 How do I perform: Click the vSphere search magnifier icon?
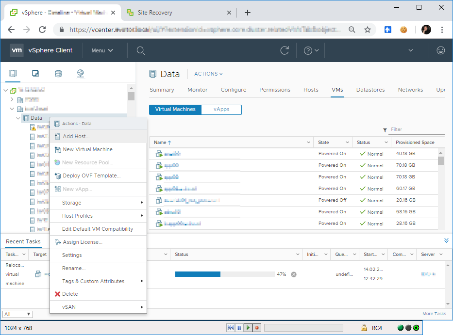pyautogui.click(x=141, y=50)
